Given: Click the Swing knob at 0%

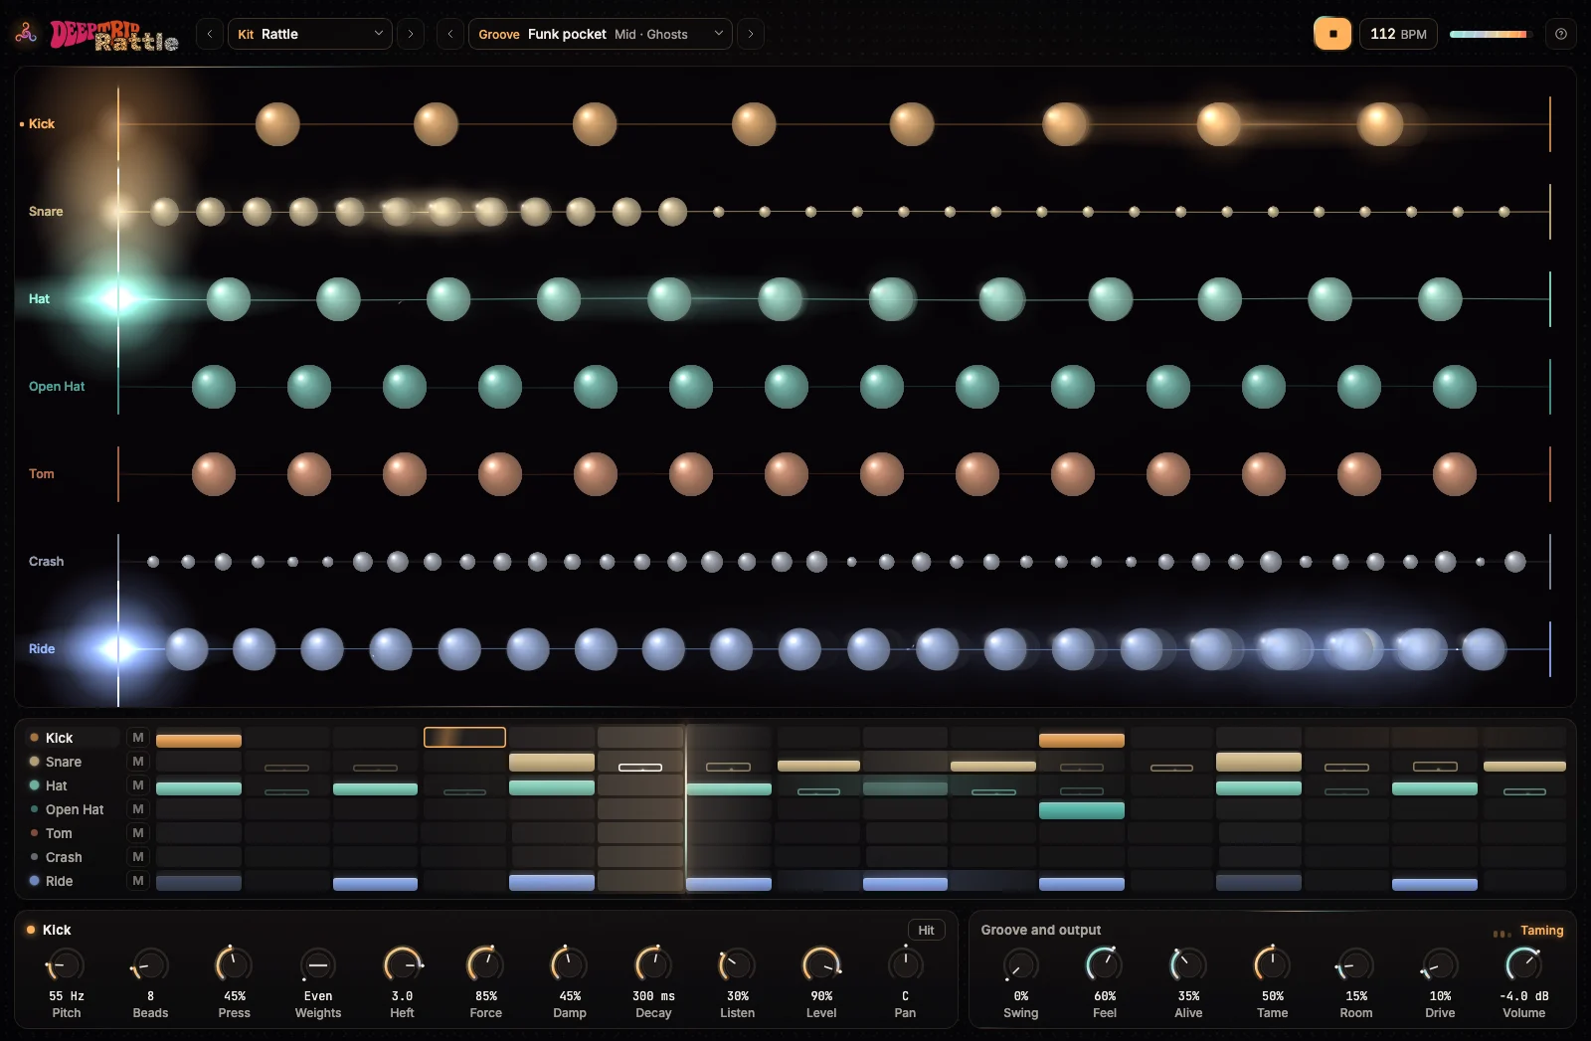Looking at the screenshot, I should pos(1020,964).
